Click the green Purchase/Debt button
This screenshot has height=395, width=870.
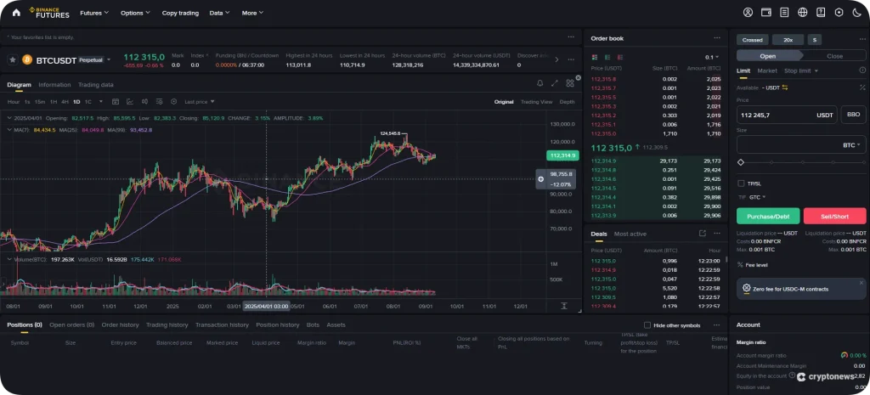[x=767, y=216]
